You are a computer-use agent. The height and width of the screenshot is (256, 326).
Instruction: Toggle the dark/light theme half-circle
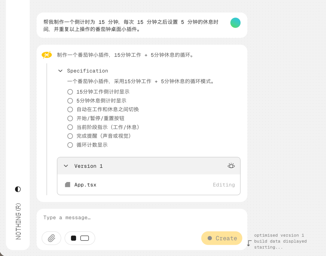click(x=18, y=189)
